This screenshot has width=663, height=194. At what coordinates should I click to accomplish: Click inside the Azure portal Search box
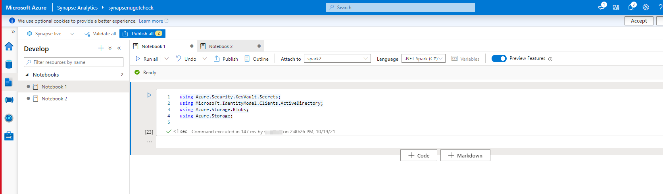pos(400,8)
